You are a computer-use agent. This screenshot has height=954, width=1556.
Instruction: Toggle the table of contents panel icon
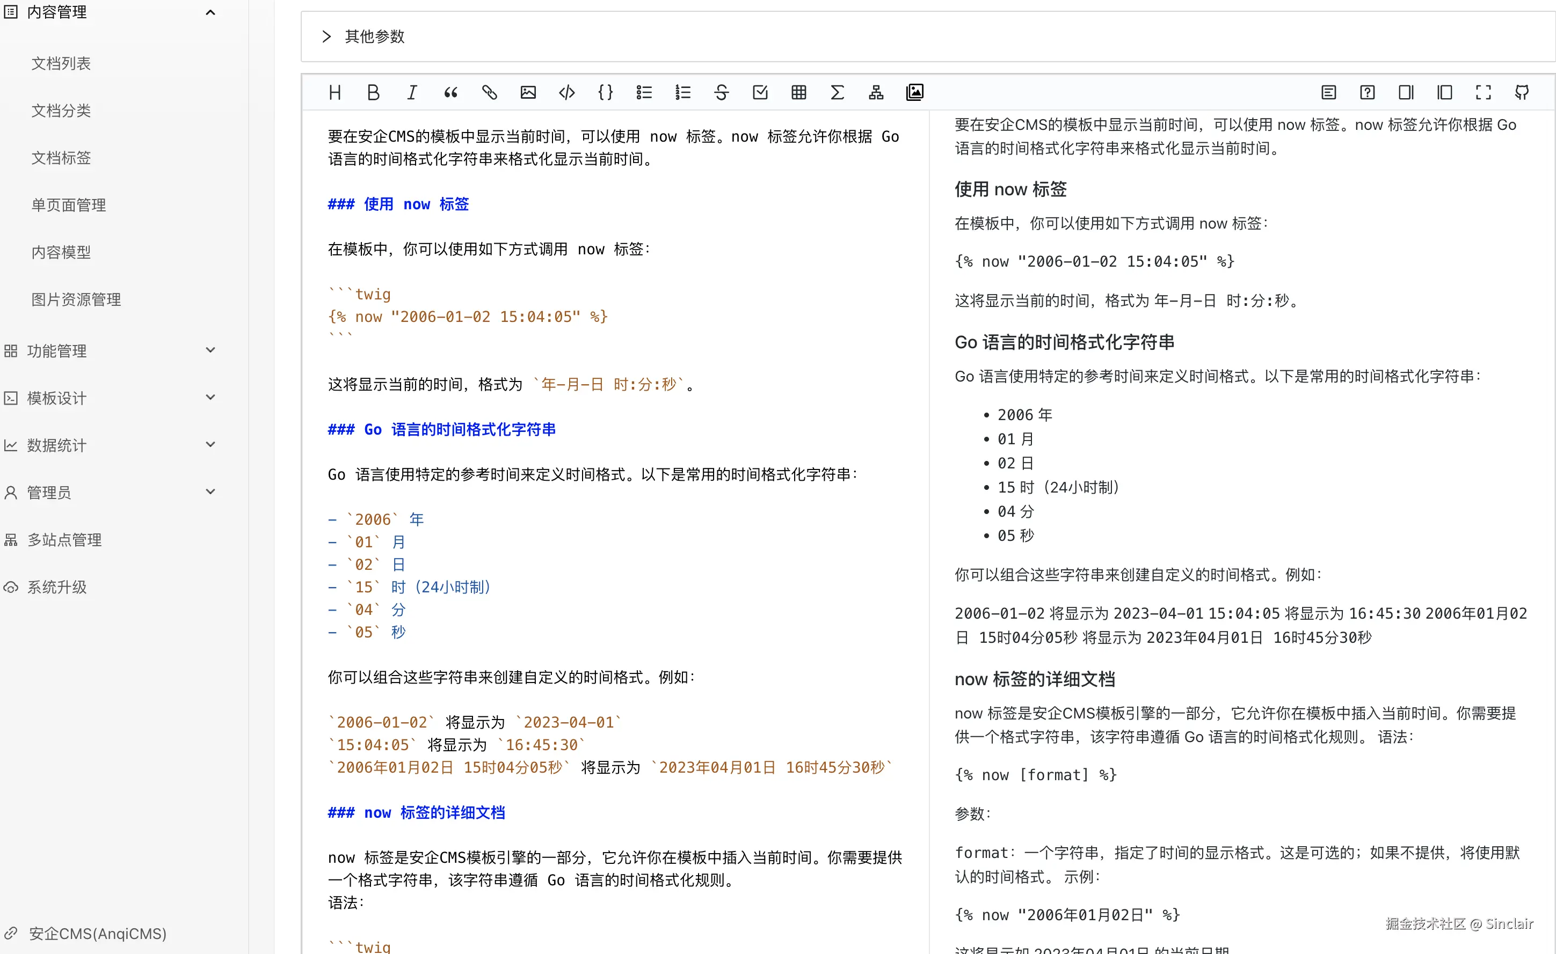tap(1329, 93)
